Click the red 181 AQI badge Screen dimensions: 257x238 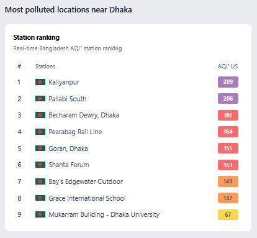coord(228,115)
